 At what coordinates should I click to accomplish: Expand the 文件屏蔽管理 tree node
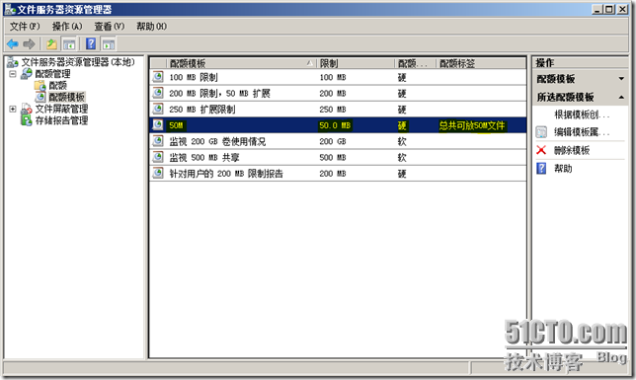tap(13, 109)
